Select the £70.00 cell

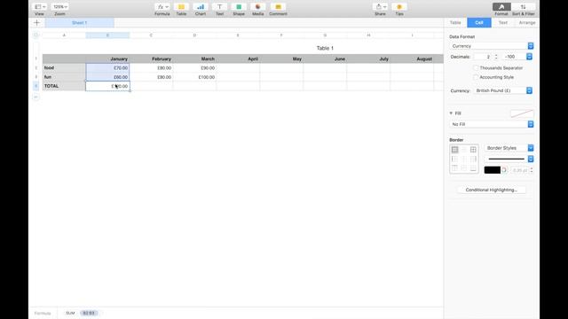pos(107,68)
